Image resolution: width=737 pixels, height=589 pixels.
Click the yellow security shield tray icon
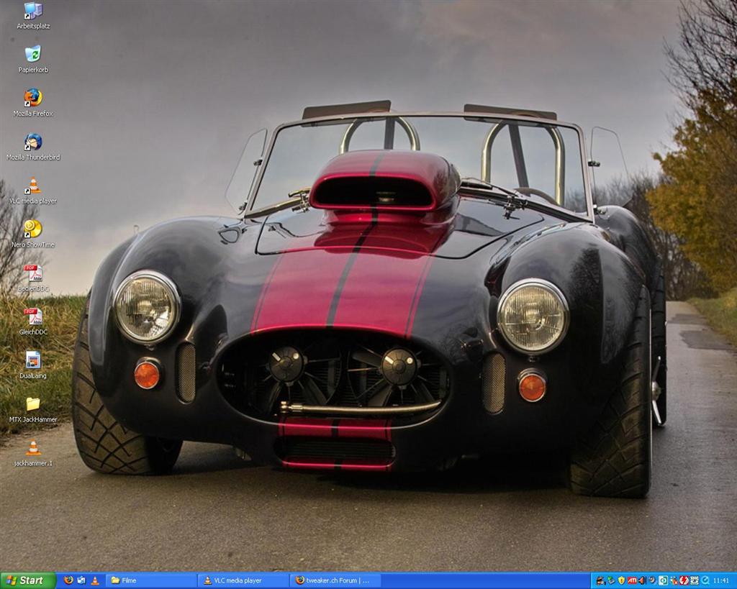(x=621, y=580)
